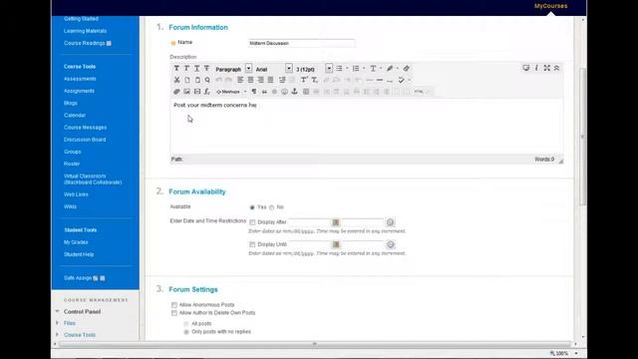Click the numbered list icon
The width and height of the screenshot is (638, 359).
(356, 69)
